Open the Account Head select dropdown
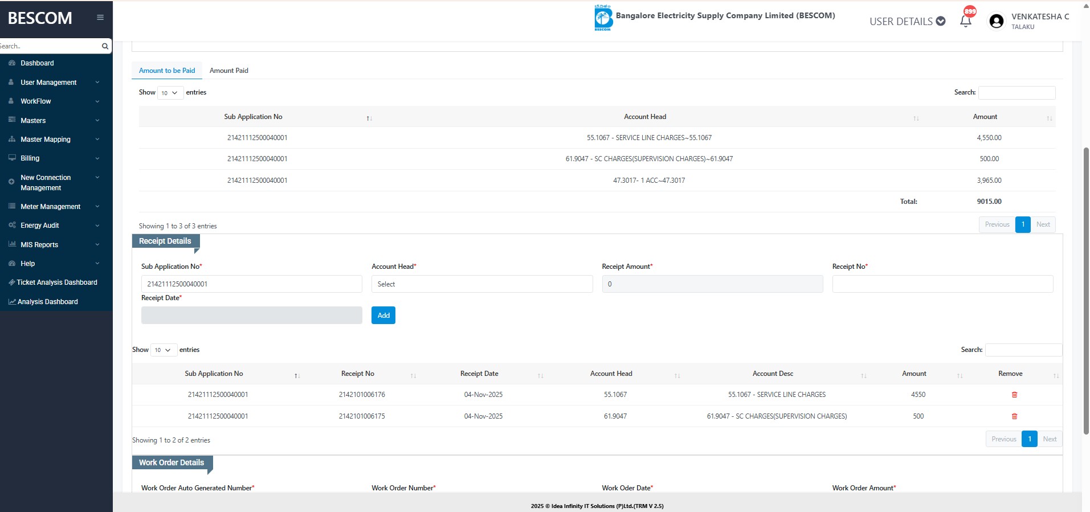Image resolution: width=1090 pixels, height=512 pixels. [x=482, y=284]
